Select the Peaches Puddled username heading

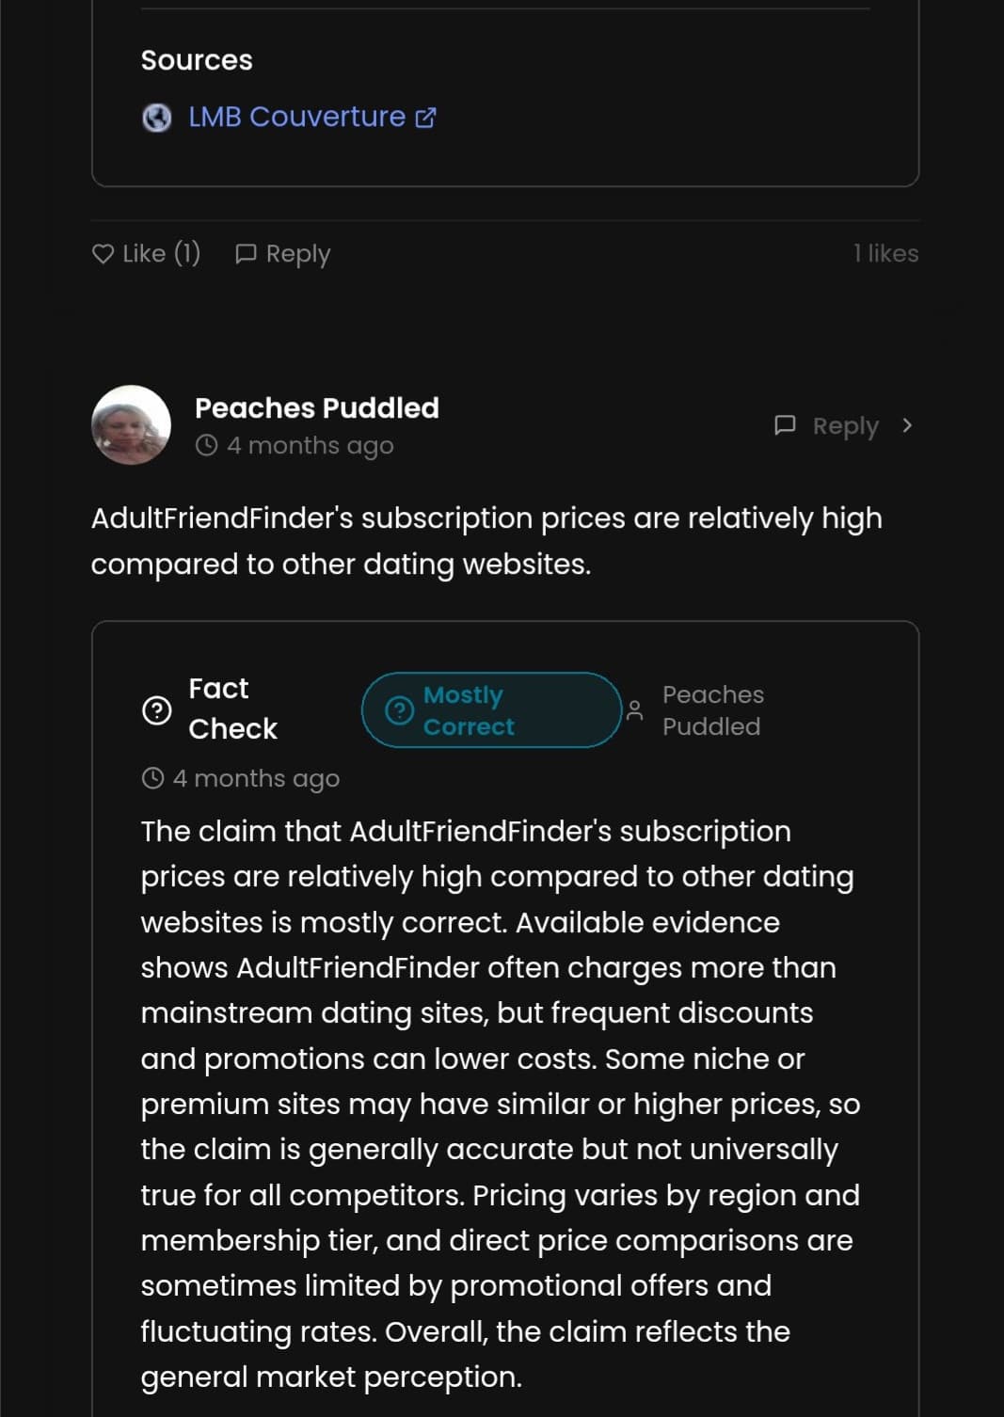316,407
